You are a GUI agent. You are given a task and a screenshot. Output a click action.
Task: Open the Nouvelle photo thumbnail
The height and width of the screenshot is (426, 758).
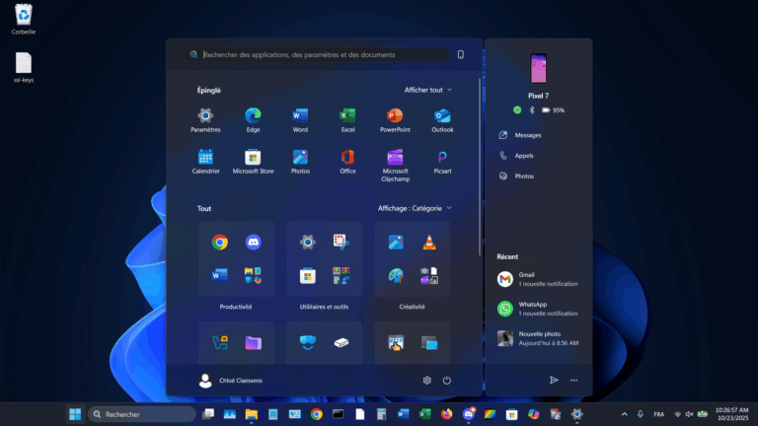point(505,338)
